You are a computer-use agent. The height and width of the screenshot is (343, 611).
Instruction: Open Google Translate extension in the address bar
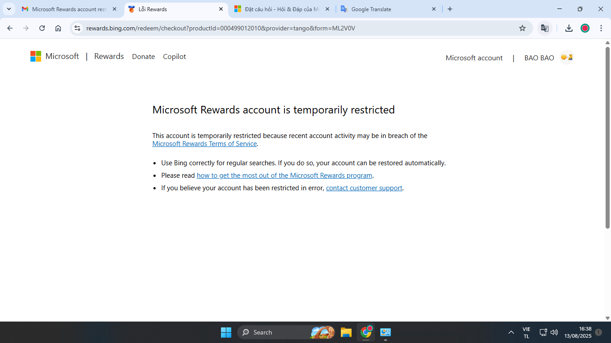[545, 28]
